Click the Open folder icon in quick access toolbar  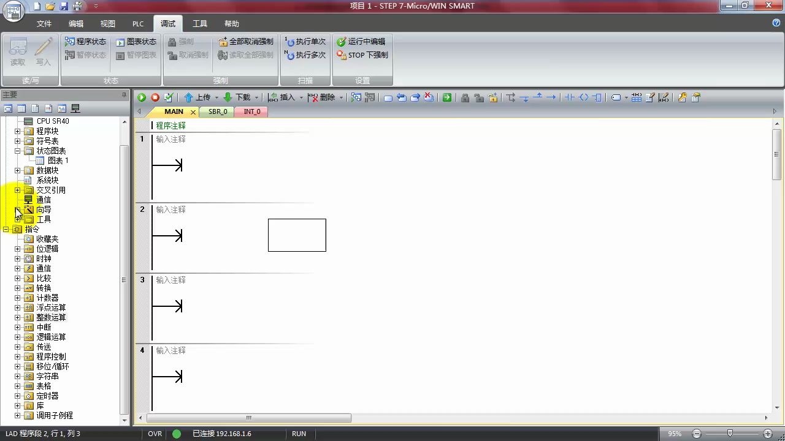(x=50, y=7)
